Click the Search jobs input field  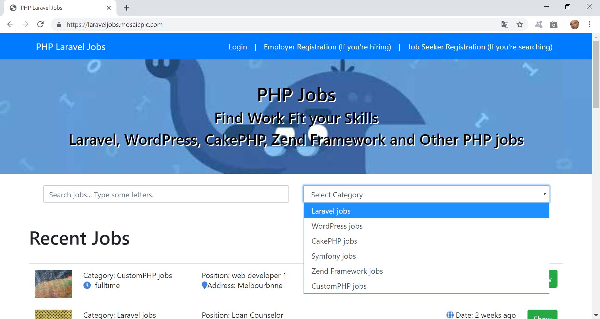[x=166, y=194]
